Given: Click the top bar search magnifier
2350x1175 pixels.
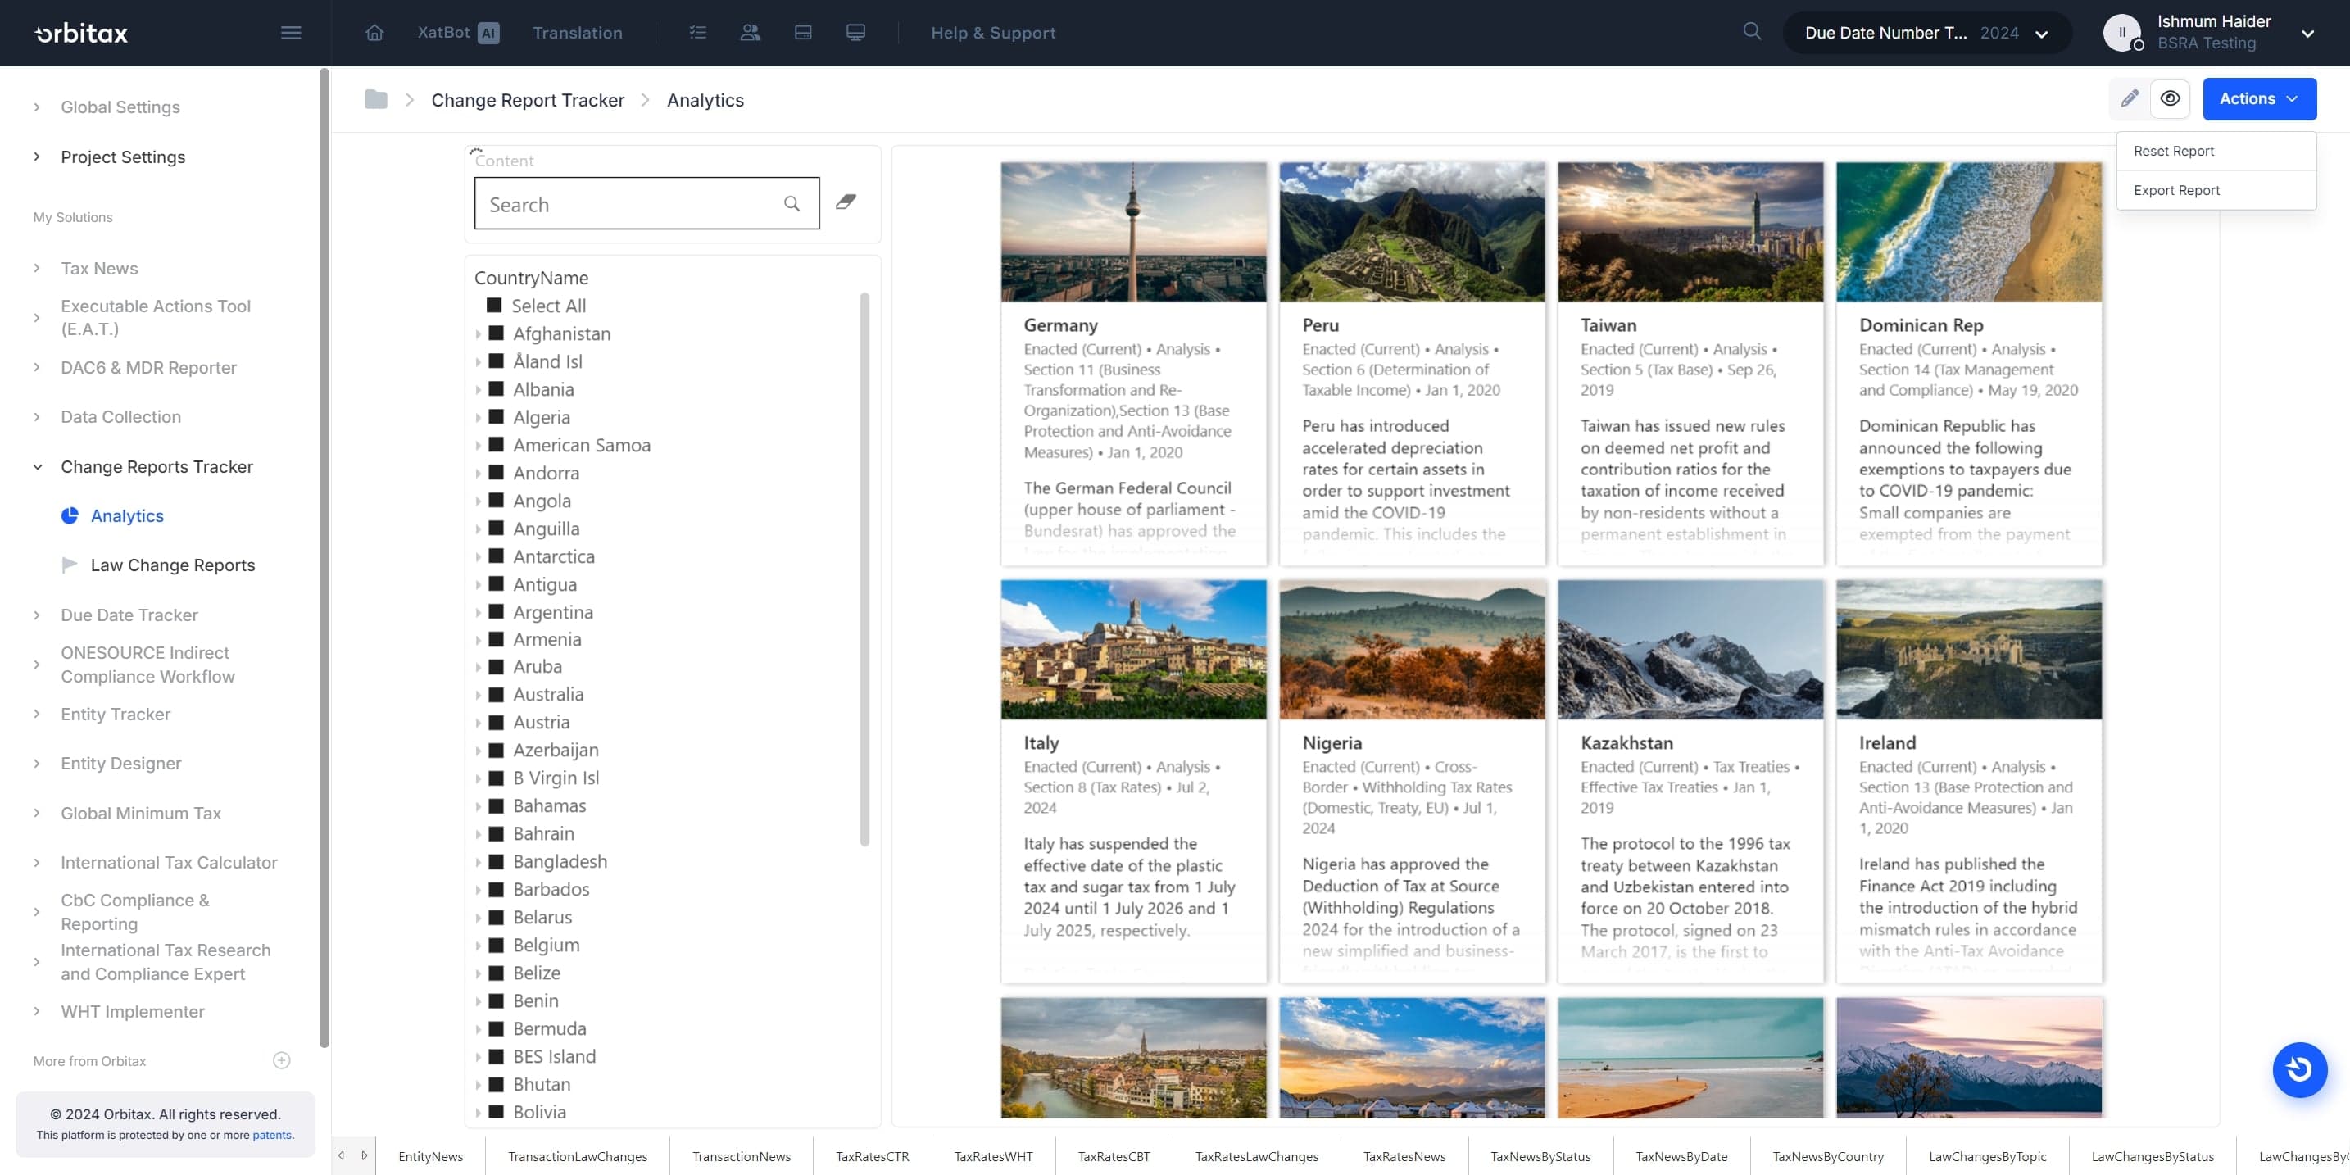Looking at the screenshot, I should tap(1752, 32).
